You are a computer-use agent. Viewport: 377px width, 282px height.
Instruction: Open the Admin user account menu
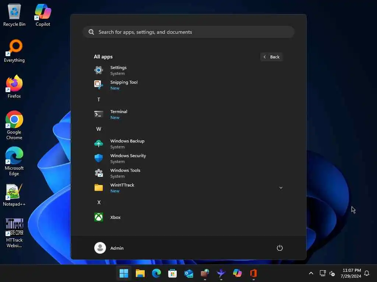[x=109, y=248]
